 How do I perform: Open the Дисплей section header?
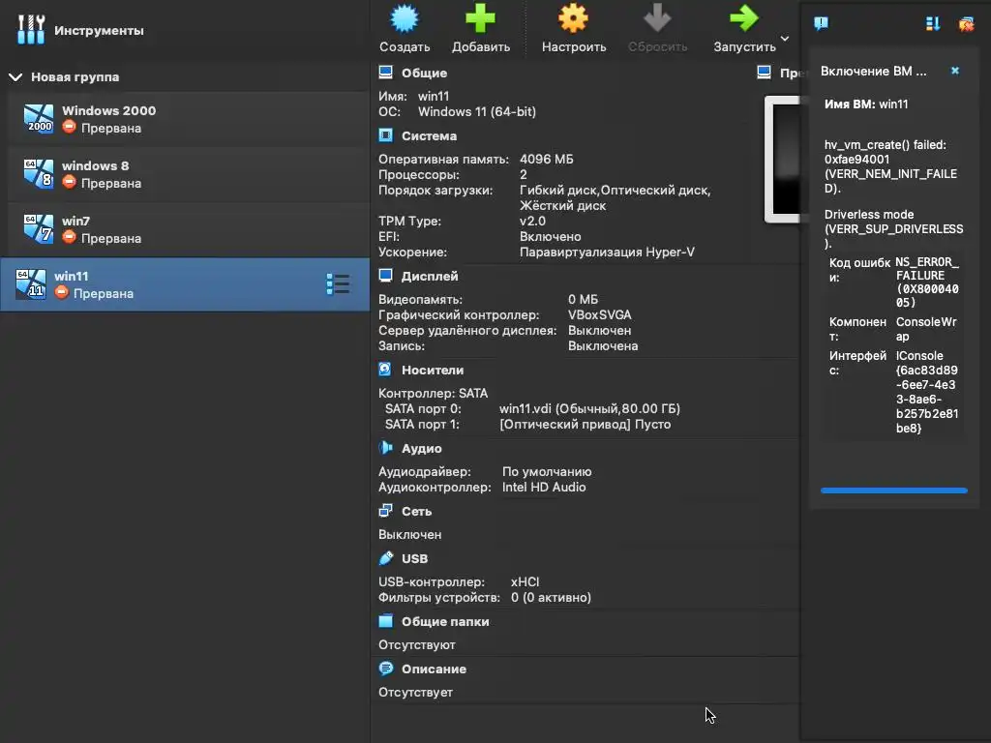(x=430, y=276)
